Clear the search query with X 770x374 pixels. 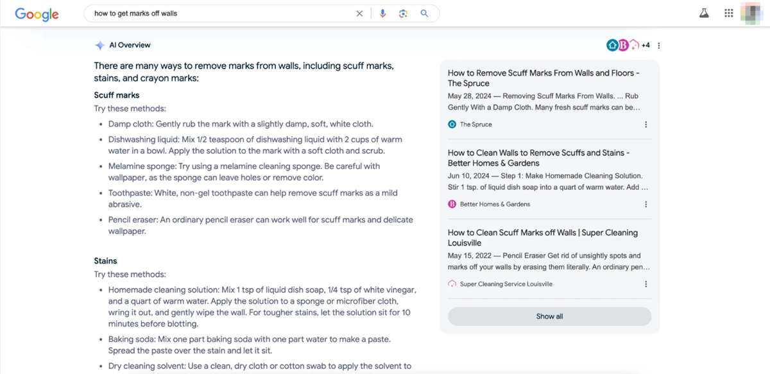tap(359, 13)
